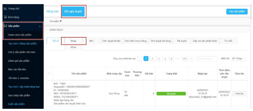This screenshot has width=253, height=111.
Task: Select the Chờ duyệt nội dung tab
Action: pos(161,41)
